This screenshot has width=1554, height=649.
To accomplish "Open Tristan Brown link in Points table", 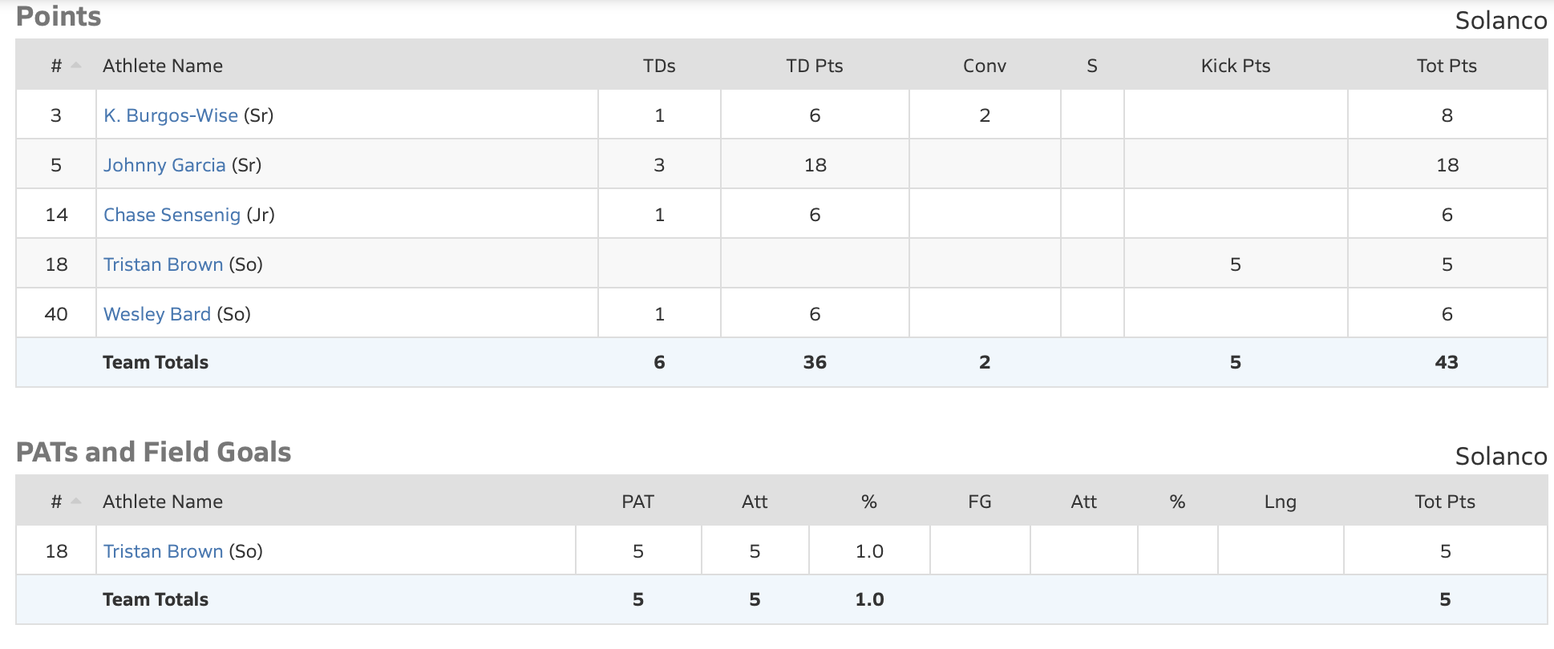I will [x=163, y=264].
